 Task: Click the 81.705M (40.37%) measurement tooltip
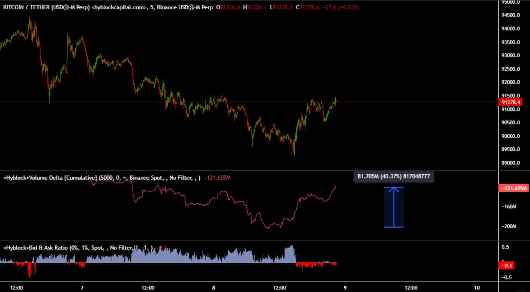(x=393, y=177)
